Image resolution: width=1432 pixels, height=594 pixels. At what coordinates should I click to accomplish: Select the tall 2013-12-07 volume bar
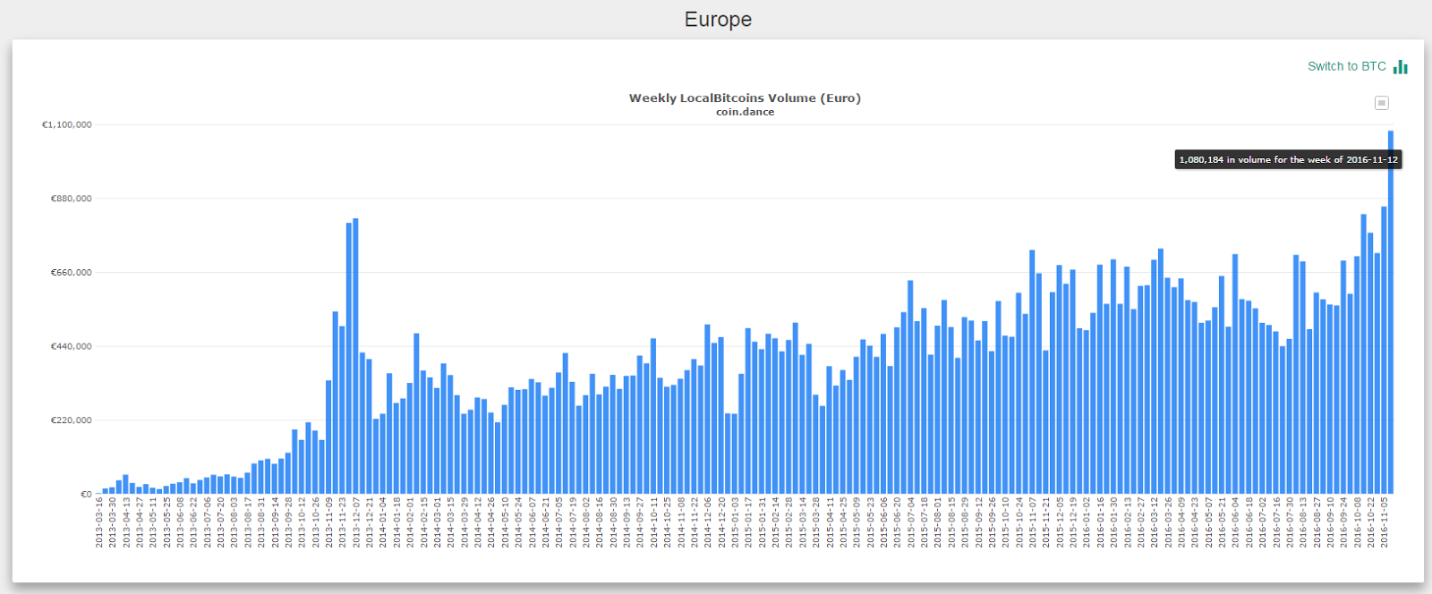355,356
